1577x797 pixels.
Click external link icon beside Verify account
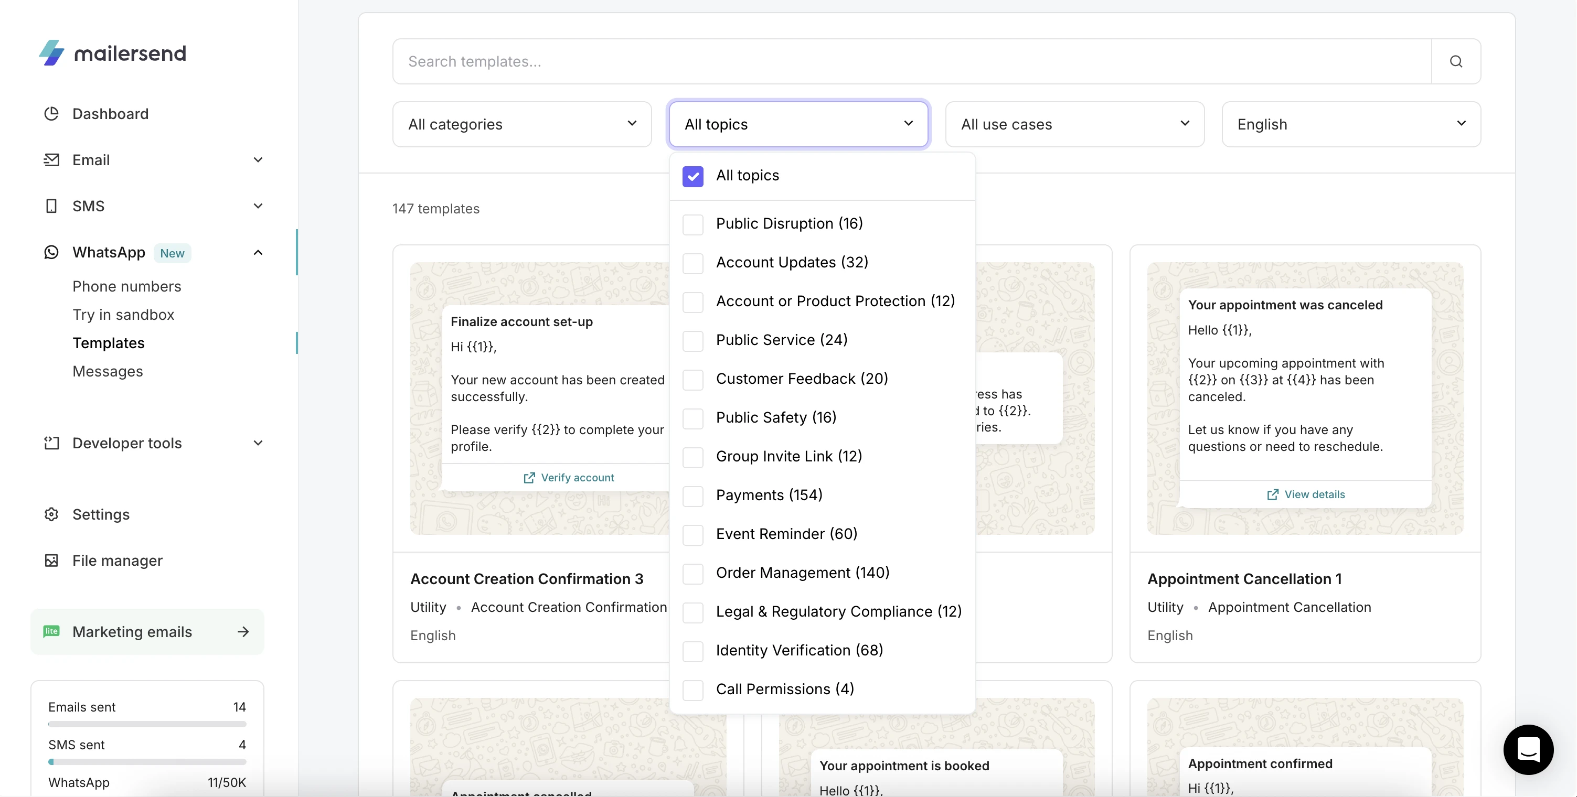529,478
